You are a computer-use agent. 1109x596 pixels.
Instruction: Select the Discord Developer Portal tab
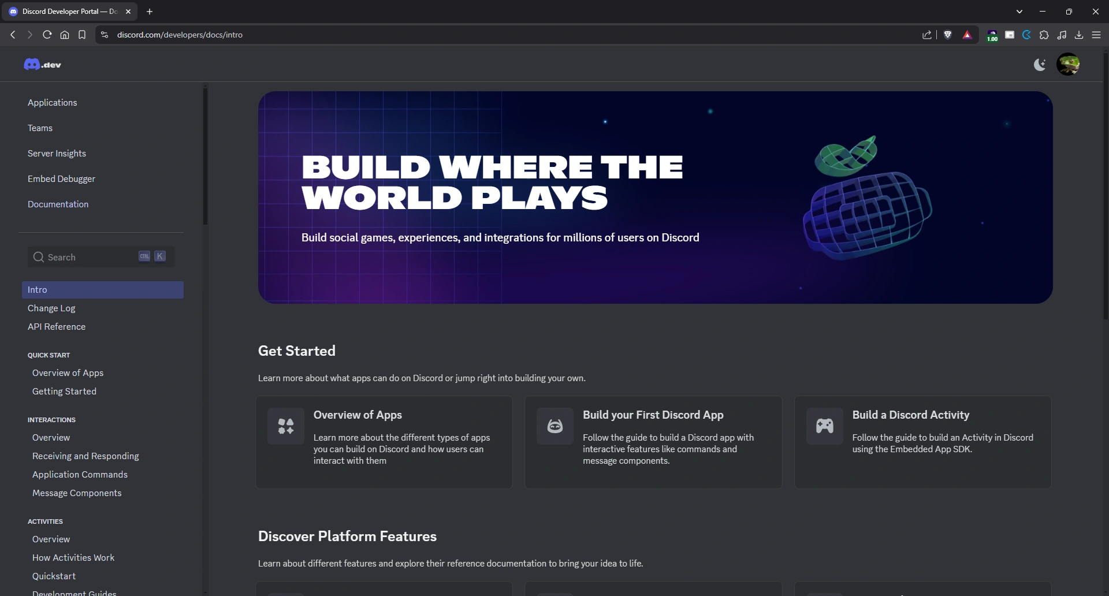click(70, 12)
